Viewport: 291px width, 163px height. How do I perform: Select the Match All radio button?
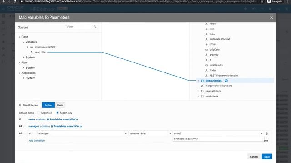[39, 113]
